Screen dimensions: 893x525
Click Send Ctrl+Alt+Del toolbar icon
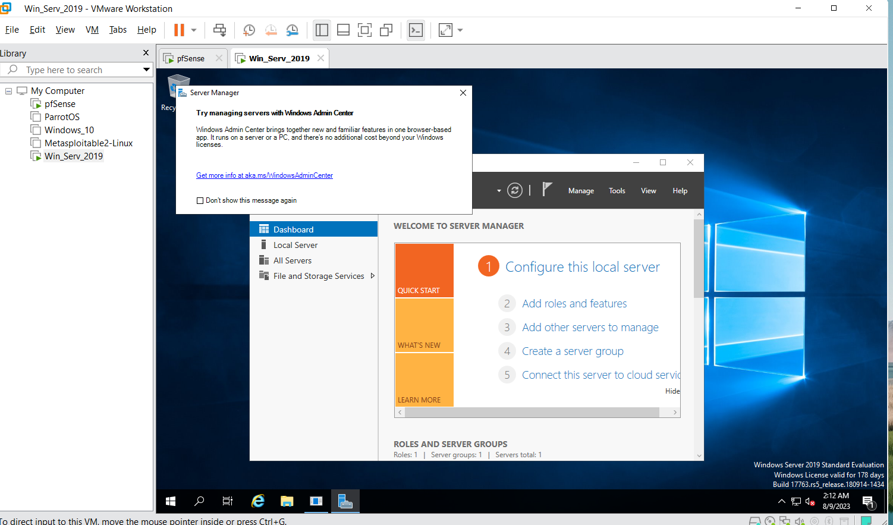tap(219, 30)
